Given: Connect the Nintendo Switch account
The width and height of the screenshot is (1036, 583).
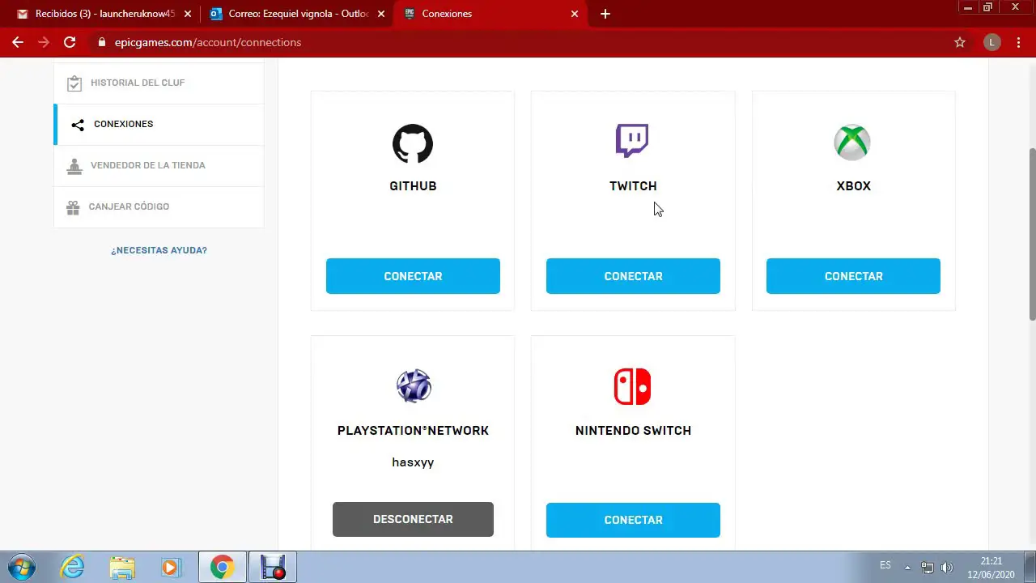Looking at the screenshot, I should click(x=633, y=520).
